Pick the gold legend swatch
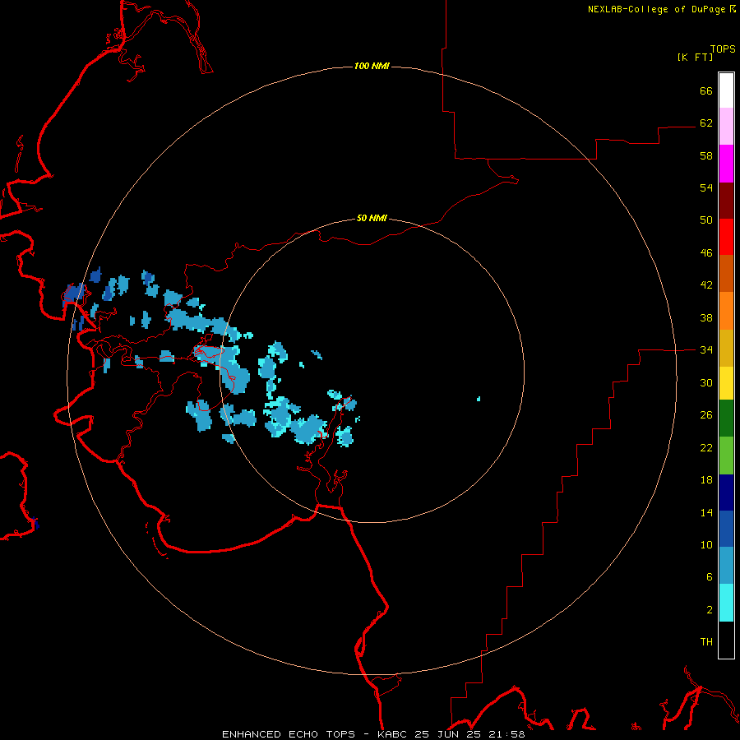The width and height of the screenshot is (740, 740). coord(726,349)
